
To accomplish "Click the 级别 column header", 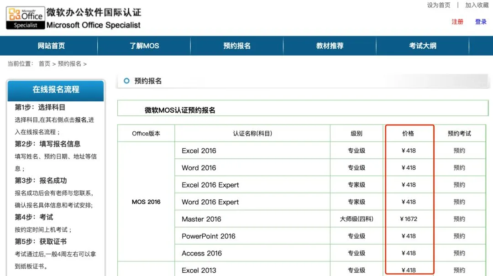I will pyautogui.click(x=357, y=134).
